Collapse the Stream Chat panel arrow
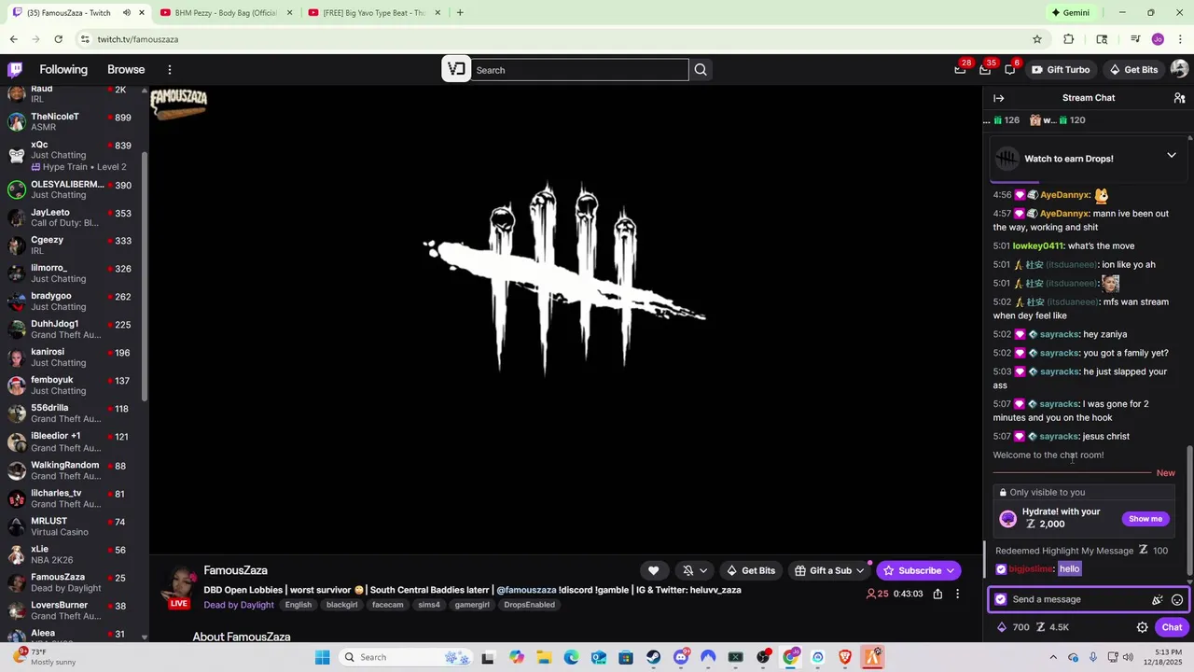 (998, 98)
